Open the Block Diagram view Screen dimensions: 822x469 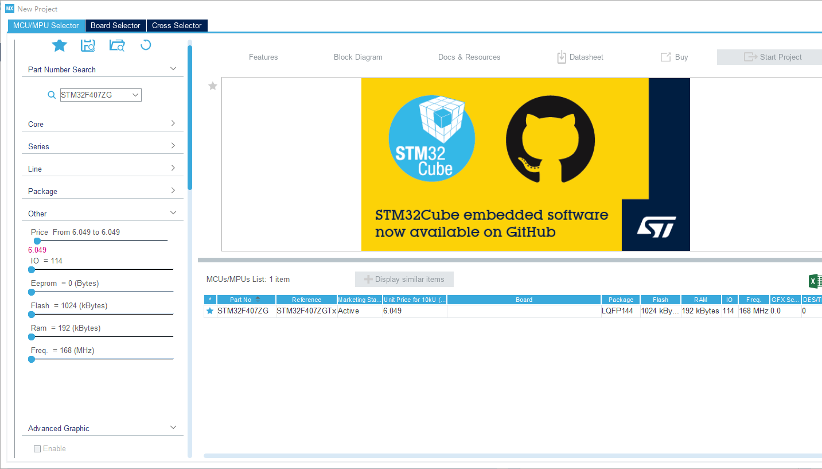pos(358,57)
